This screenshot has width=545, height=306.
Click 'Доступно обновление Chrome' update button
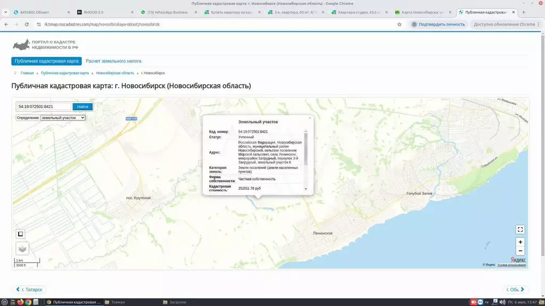point(504,24)
